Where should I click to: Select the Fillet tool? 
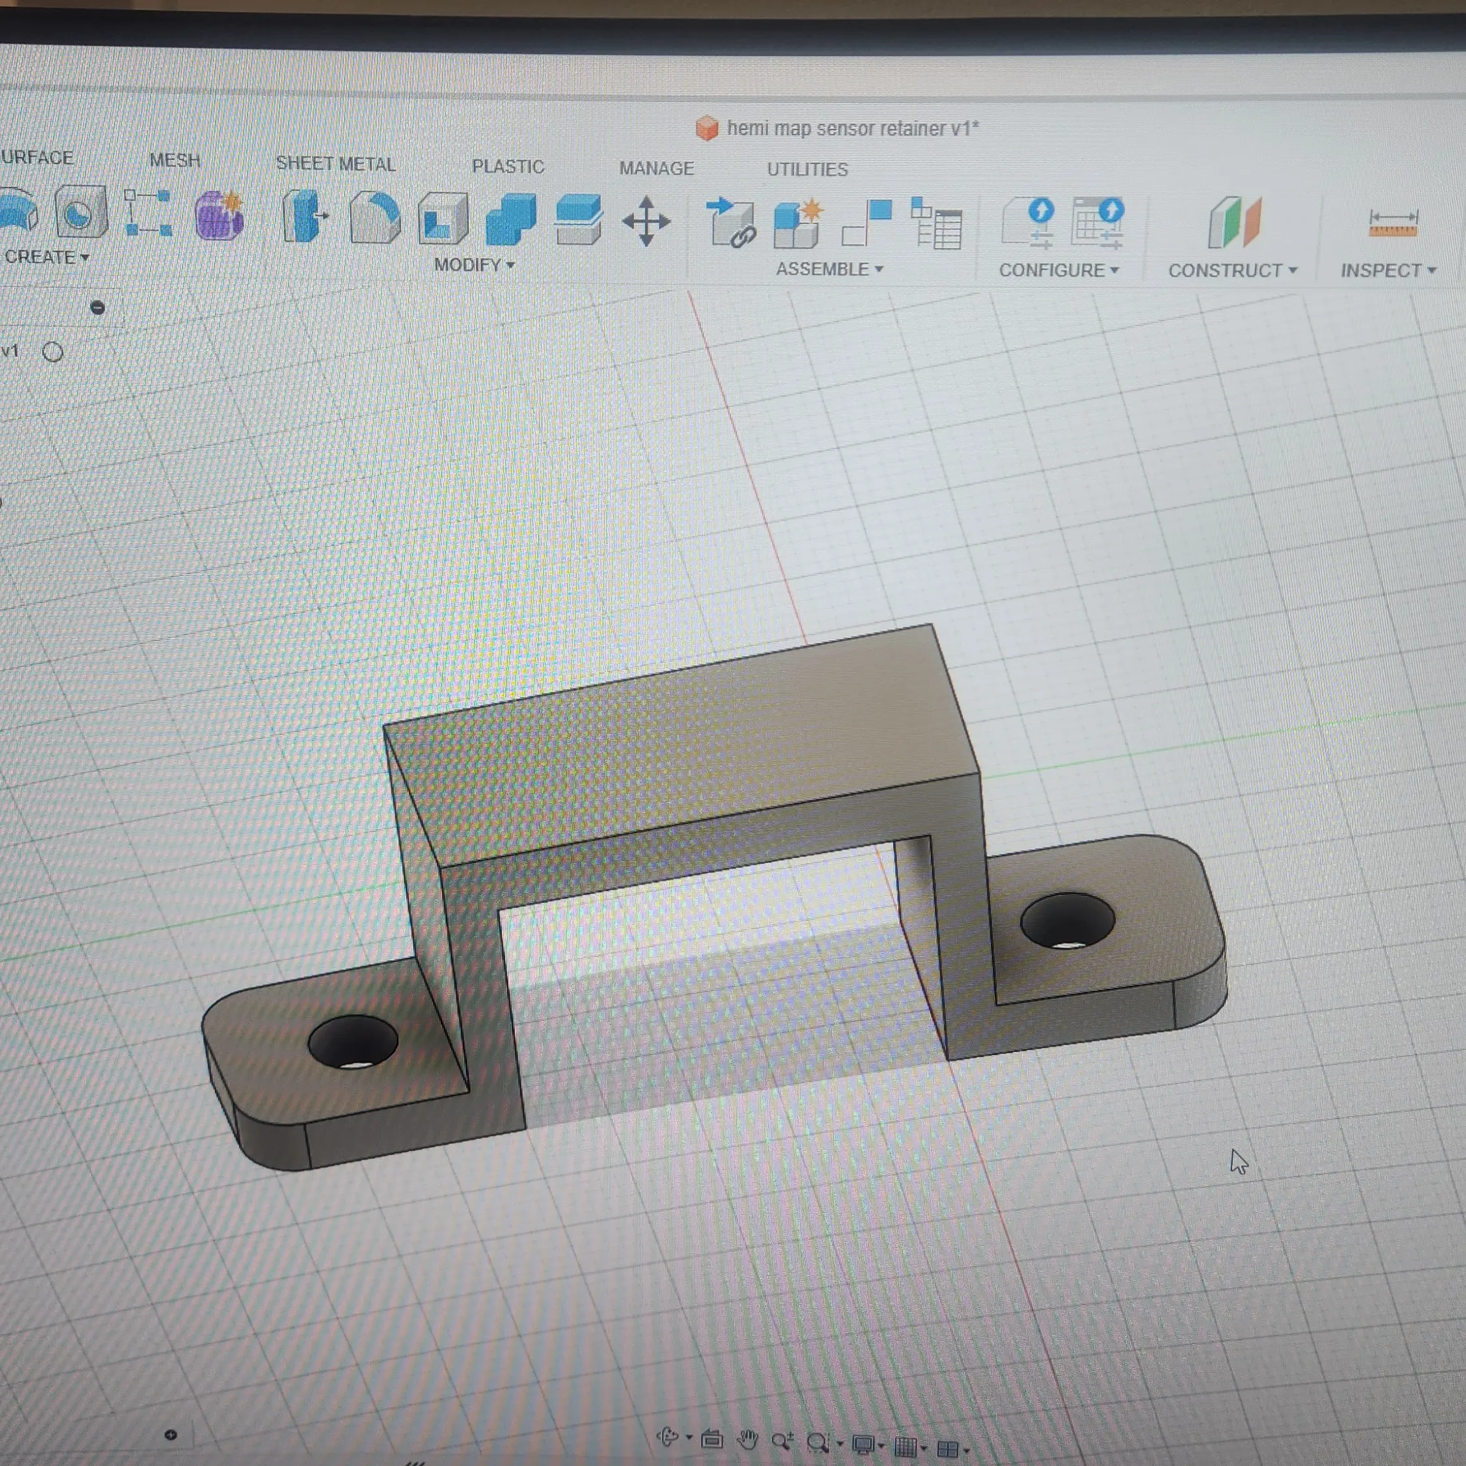point(376,218)
